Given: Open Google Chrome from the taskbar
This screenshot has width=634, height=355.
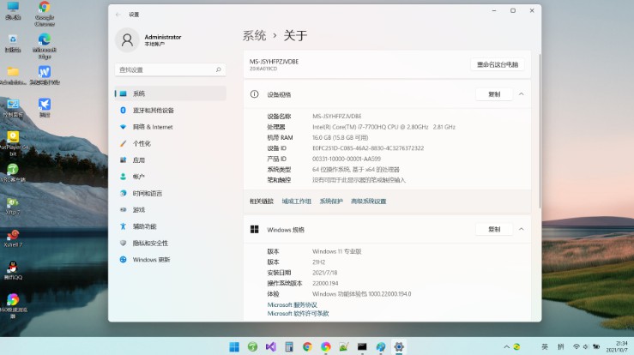Looking at the screenshot, I should (x=307, y=346).
